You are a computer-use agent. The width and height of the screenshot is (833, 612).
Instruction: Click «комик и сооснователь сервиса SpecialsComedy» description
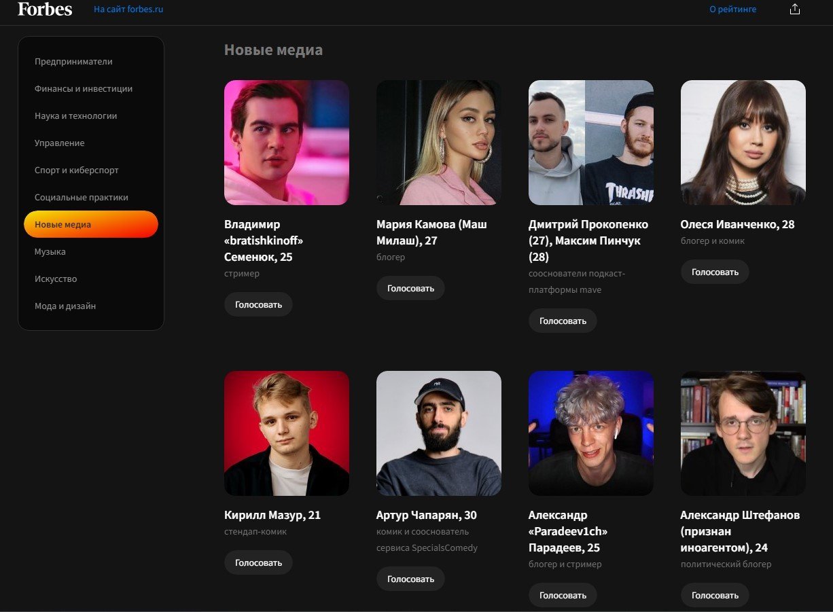click(x=427, y=540)
